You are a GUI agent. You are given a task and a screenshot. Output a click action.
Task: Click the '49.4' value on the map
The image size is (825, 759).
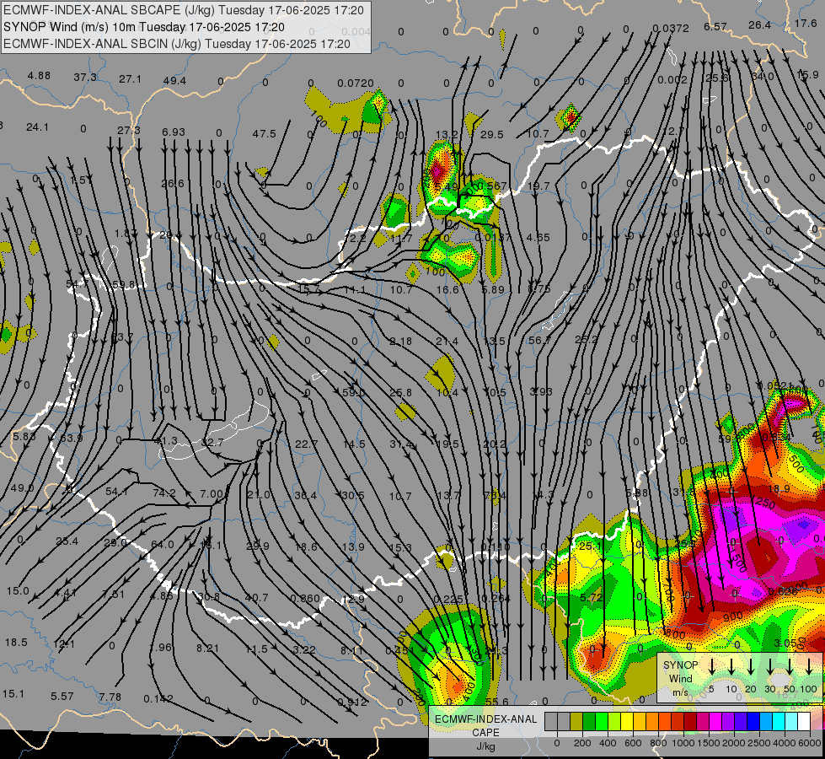point(174,81)
